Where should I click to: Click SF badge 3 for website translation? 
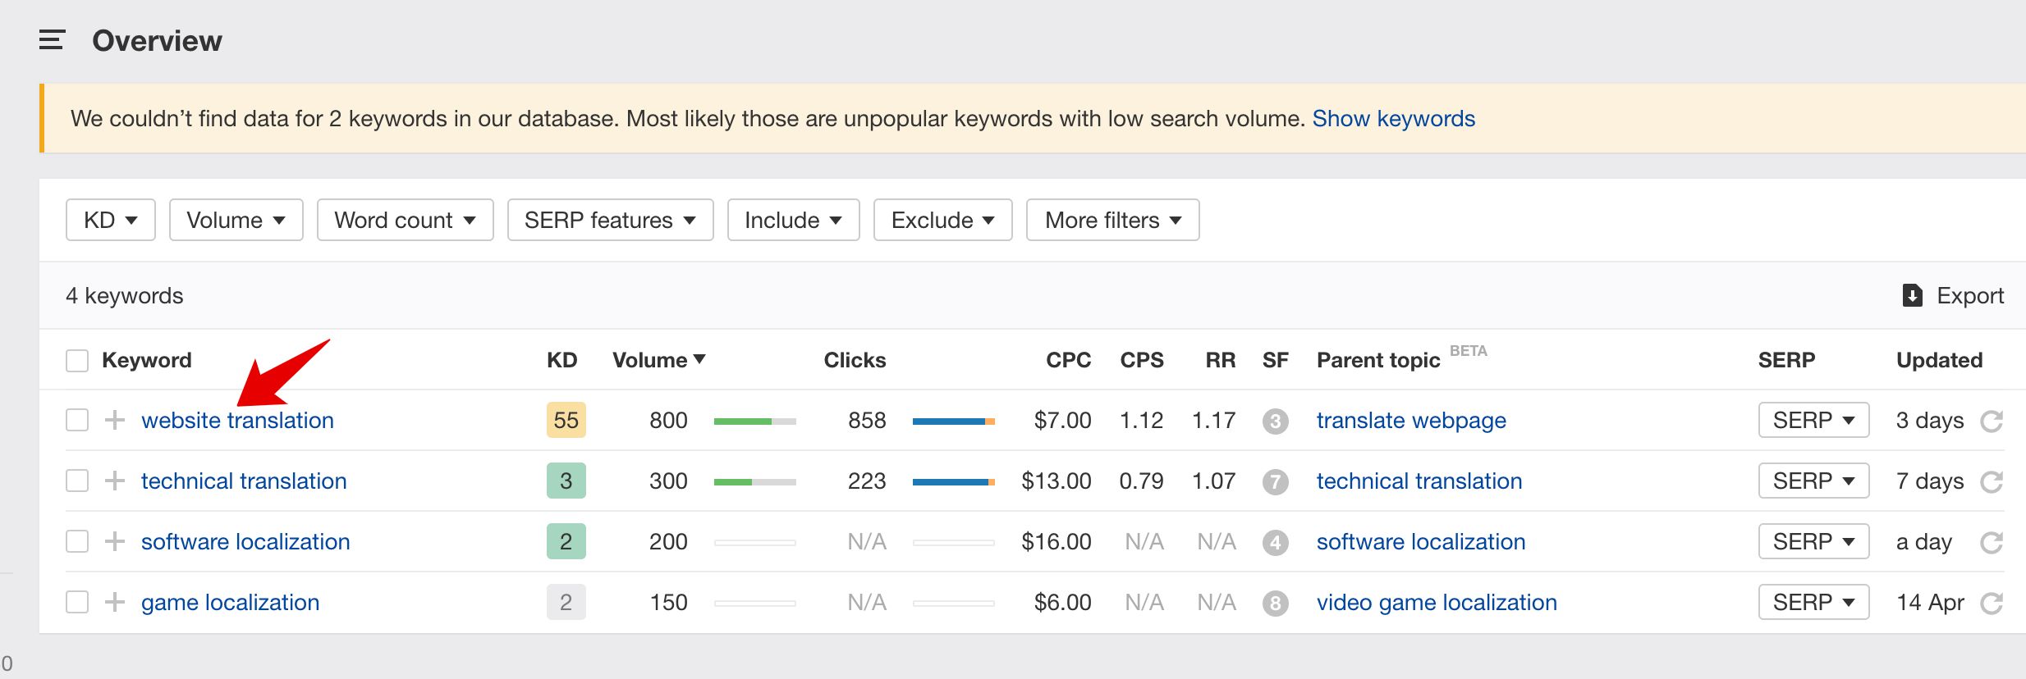pyautogui.click(x=1275, y=422)
